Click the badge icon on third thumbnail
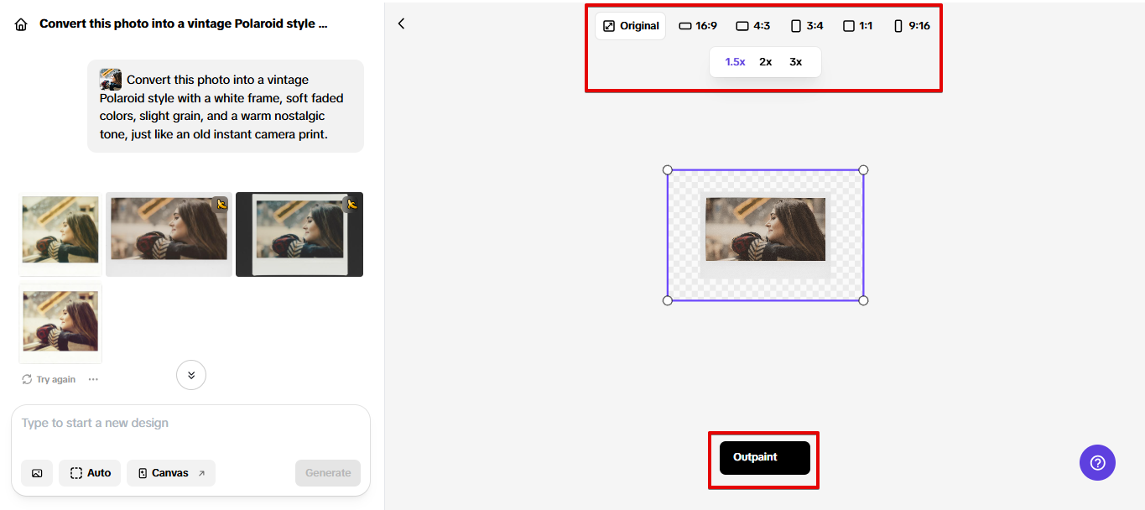This screenshot has width=1145, height=510. tap(352, 204)
